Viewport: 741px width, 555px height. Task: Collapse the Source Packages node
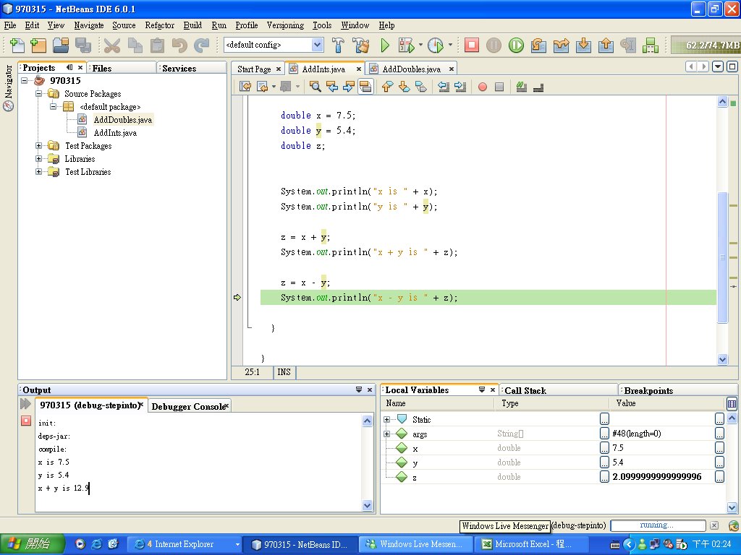pos(39,93)
